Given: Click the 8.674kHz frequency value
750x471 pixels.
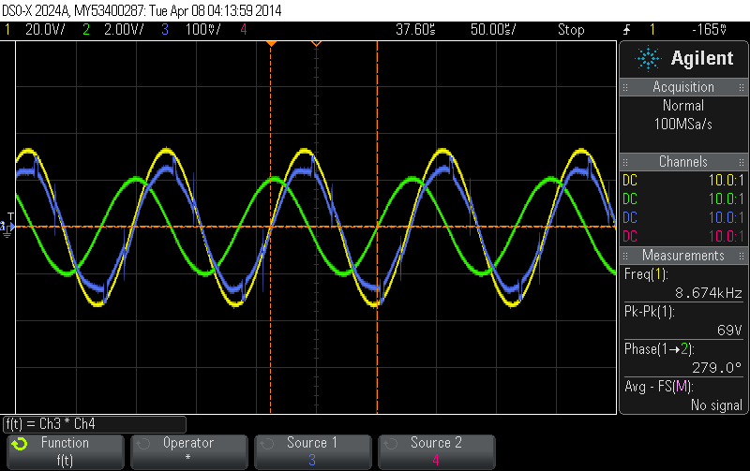Looking at the screenshot, I should (x=709, y=292).
